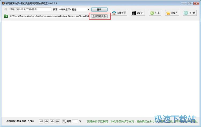Click the jump-to-page magnifier icon

coord(64,121)
